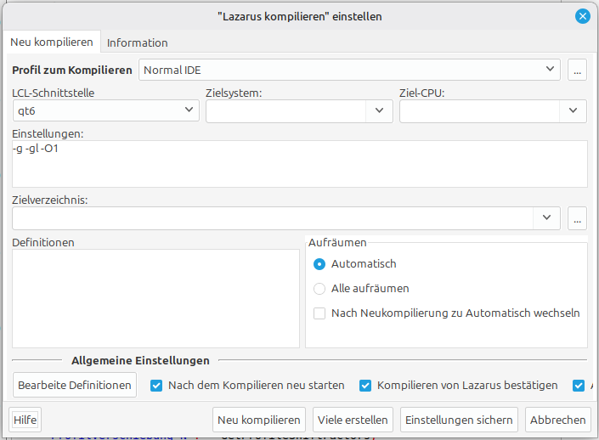Open the LCL-Schnittstelle qt6 dropdown

click(x=106, y=110)
